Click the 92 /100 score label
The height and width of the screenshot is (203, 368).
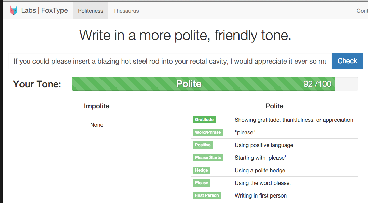(x=317, y=84)
